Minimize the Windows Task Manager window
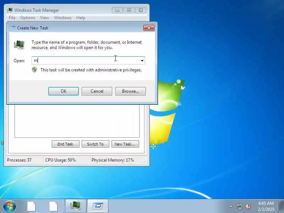The height and width of the screenshot is (213, 284). [117, 10]
